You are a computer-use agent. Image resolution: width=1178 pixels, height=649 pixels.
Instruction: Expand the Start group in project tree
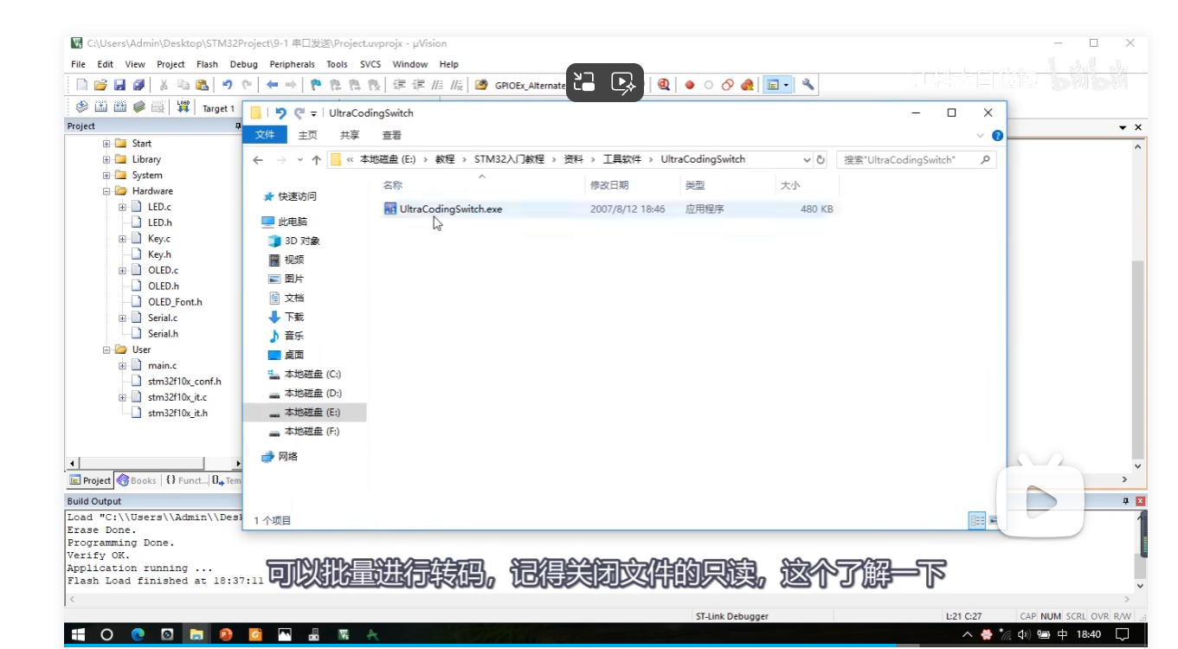[x=107, y=144]
